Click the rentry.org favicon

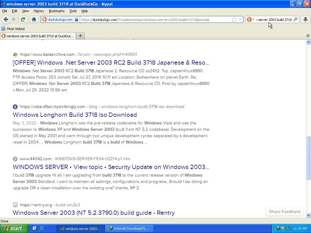15,205
